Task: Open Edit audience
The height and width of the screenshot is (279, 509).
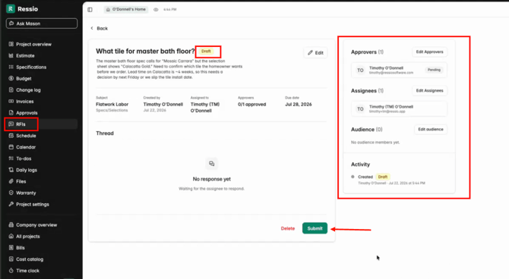Action: coord(431,130)
